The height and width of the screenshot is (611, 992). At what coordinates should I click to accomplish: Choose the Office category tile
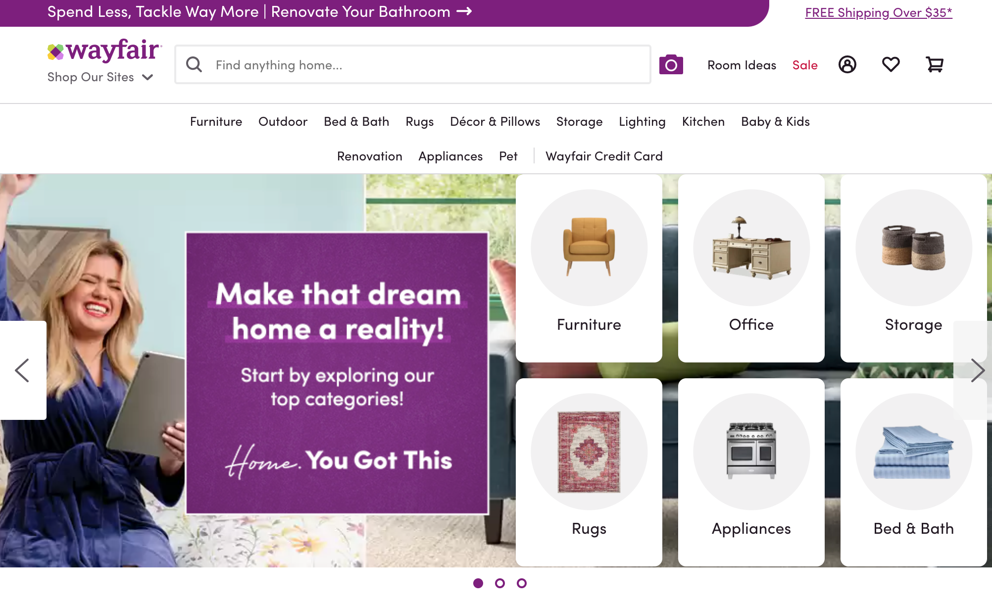pos(751,268)
